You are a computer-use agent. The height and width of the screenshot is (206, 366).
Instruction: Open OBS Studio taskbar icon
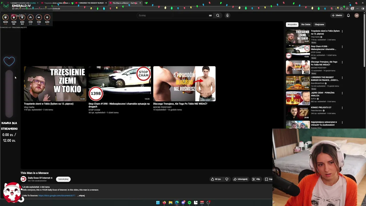(x=208, y=203)
